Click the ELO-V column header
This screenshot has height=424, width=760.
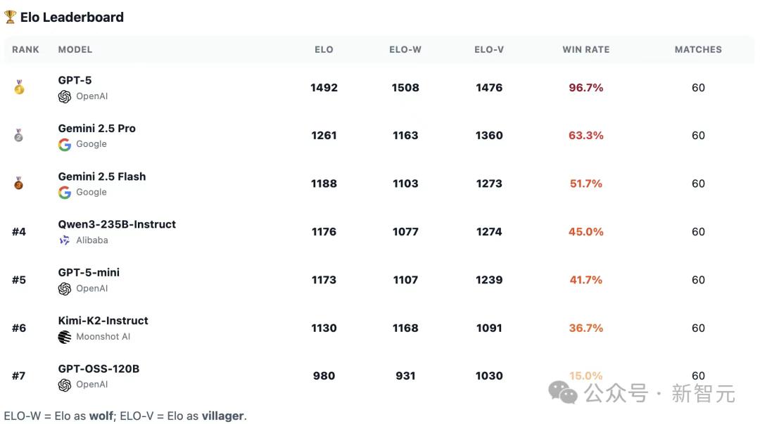[489, 50]
